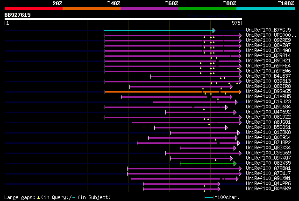This screenshot has width=299, height=201.
Task: Click the arrowhead ending the Q82IR8 alignment
Action: pyautogui.click(x=231, y=87)
